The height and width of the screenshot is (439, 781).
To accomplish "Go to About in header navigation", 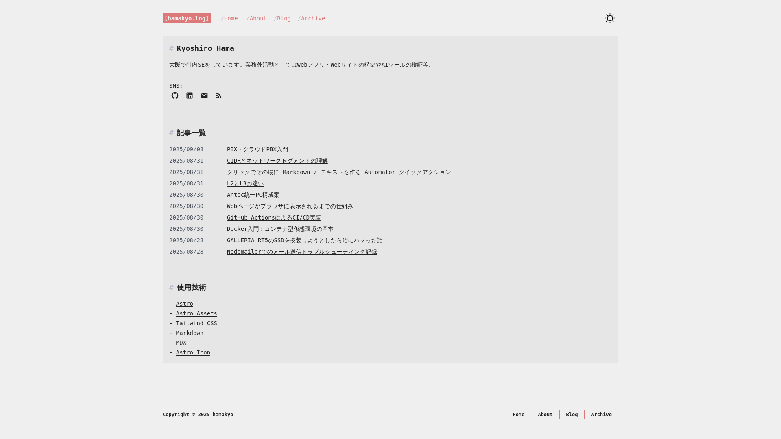I will coord(258,18).
